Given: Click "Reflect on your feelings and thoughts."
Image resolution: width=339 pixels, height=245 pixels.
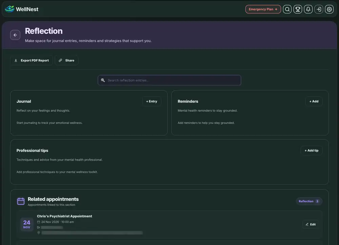Looking at the screenshot, I should tap(43, 111).
